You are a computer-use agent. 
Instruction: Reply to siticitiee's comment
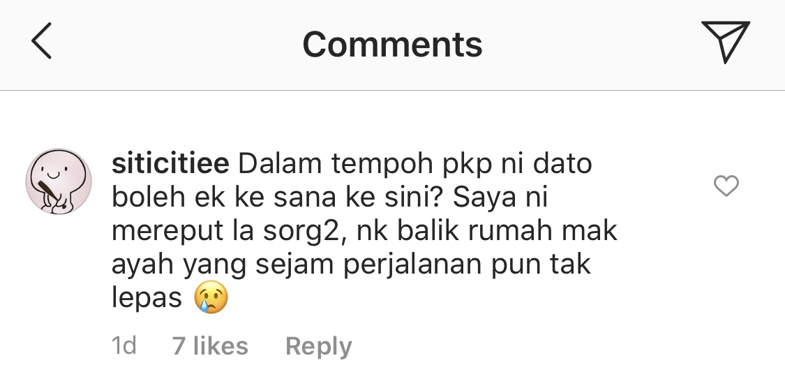point(318,346)
